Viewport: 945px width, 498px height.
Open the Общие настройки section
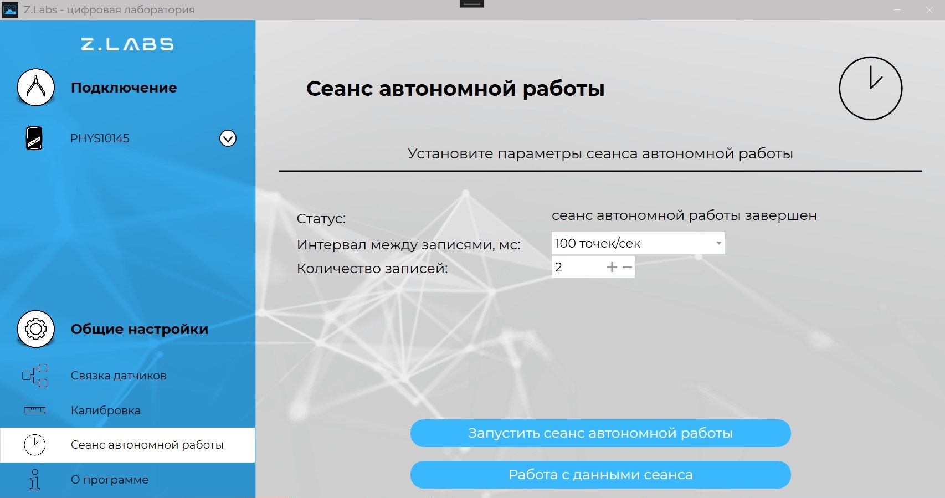(140, 329)
